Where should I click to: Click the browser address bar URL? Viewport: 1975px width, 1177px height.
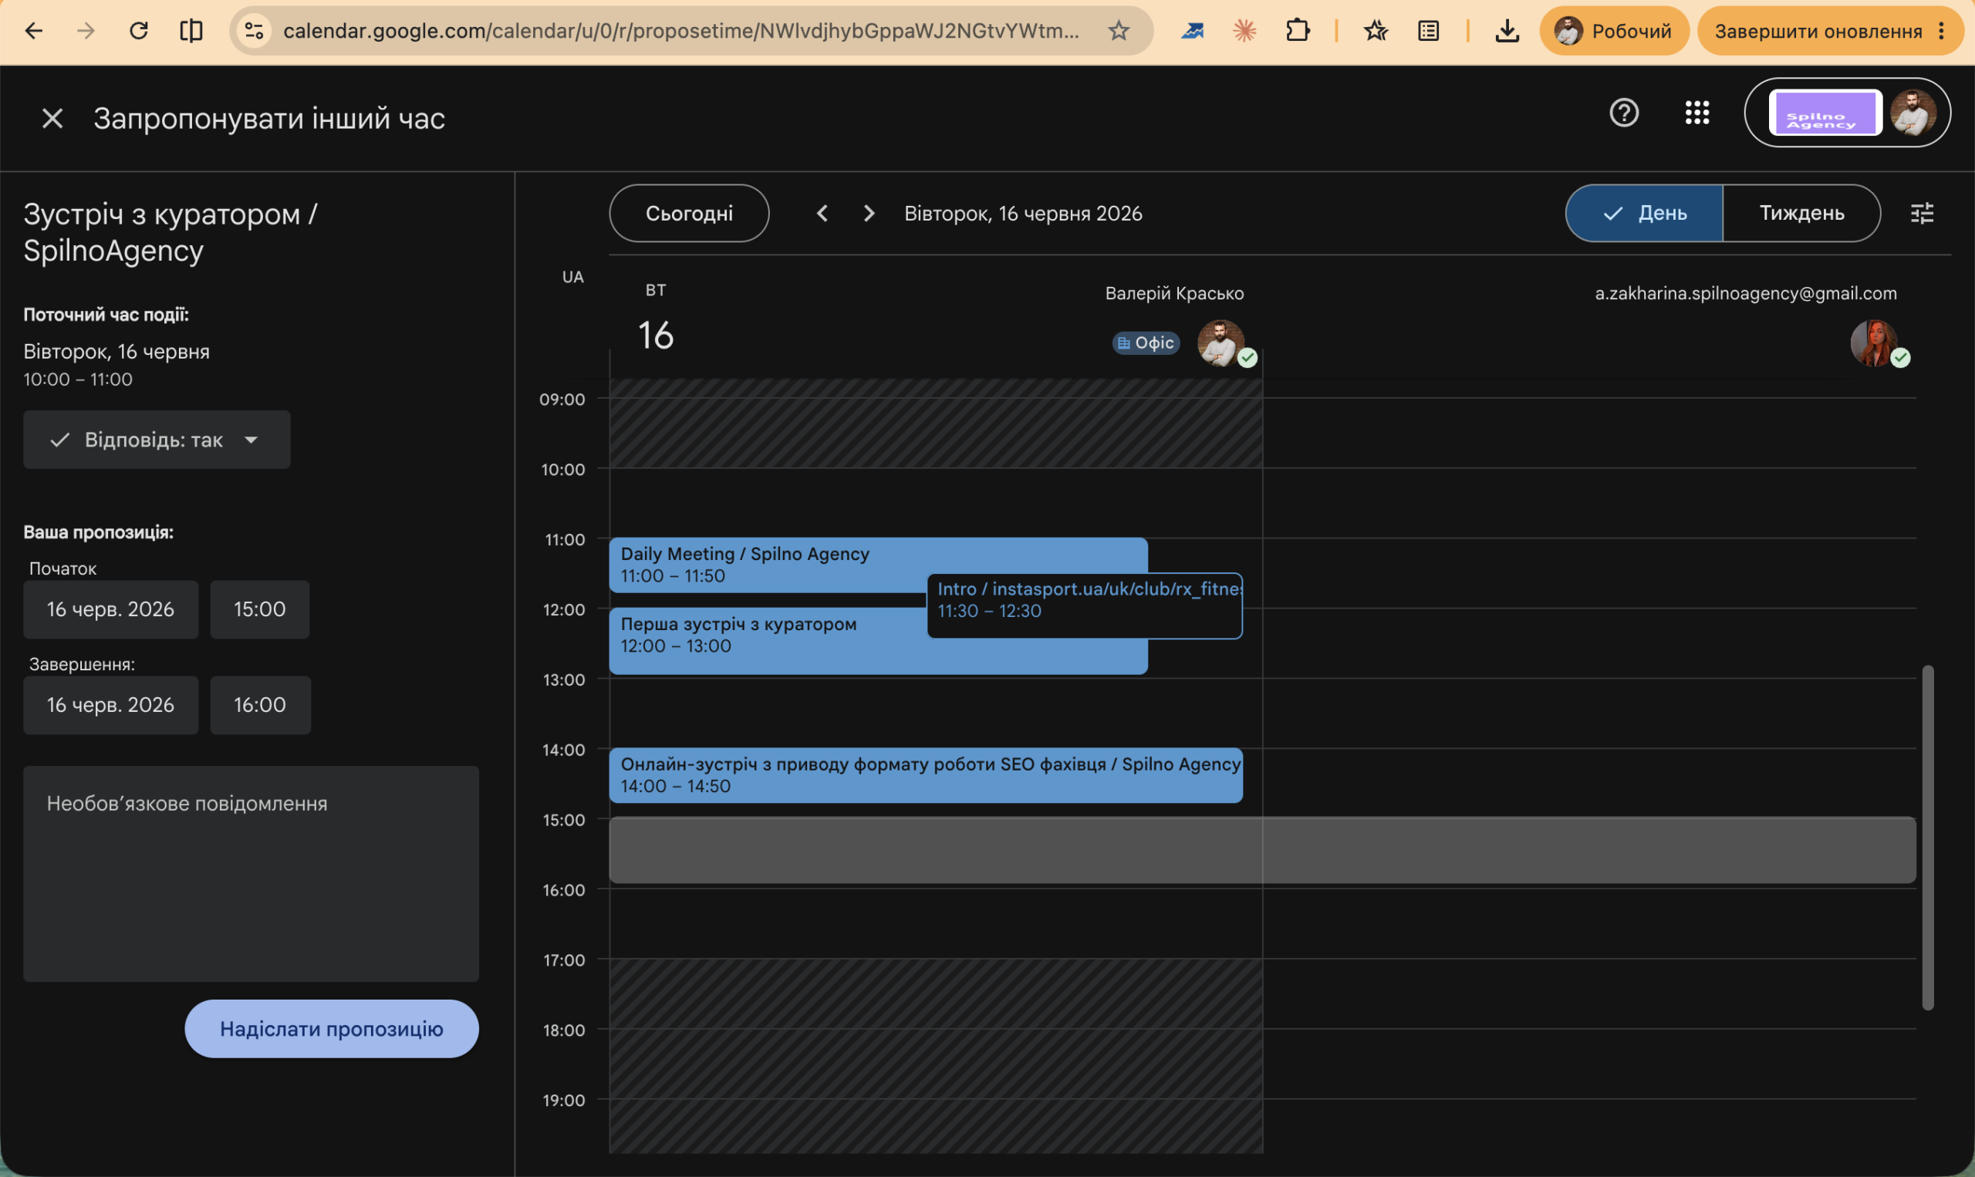[x=680, y=31]
